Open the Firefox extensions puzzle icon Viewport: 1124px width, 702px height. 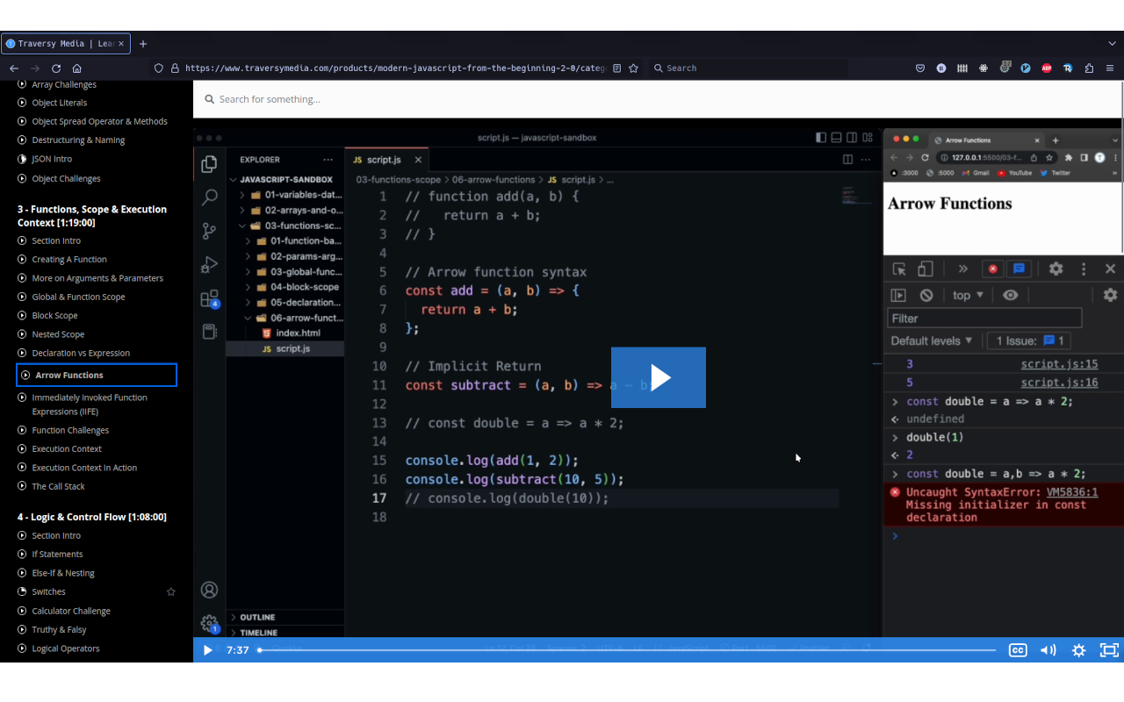(1089, 68)
